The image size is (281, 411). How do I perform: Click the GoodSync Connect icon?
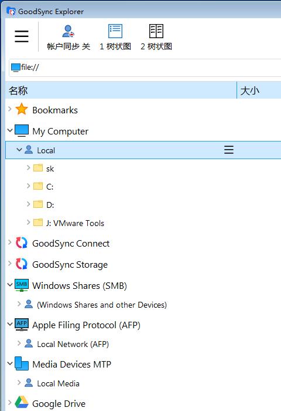pos(22,242)
